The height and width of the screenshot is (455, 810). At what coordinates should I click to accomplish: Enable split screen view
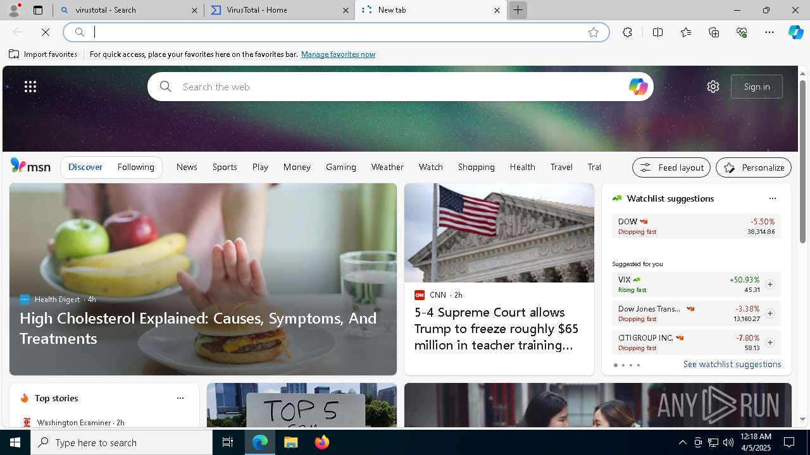click(x=657, y=32)
